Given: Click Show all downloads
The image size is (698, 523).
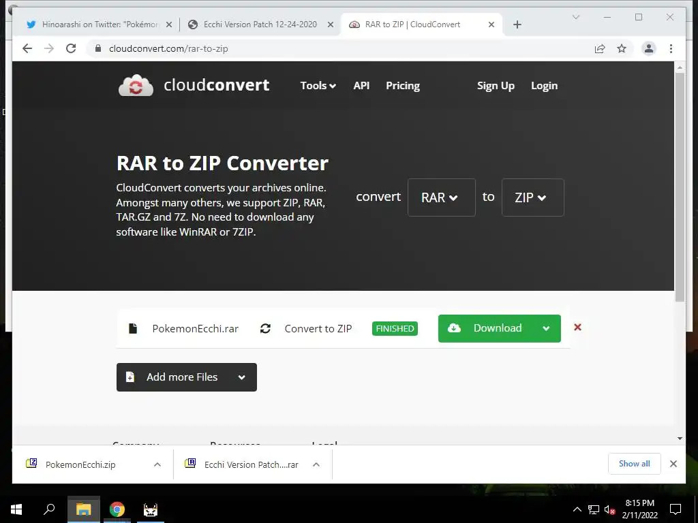Looking at the screenshot, I should 635,464.
